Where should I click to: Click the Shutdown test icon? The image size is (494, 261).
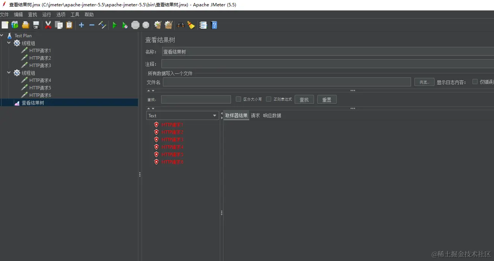pos(146,25)
